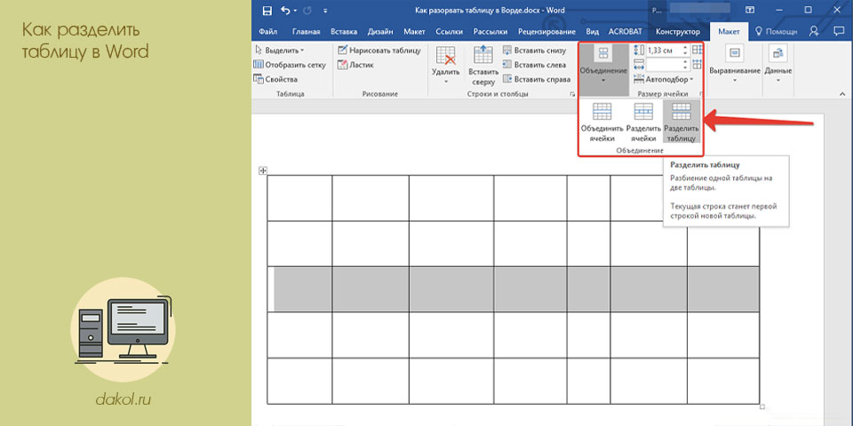Open Строки и столбцы dialog launcher
The width and height of the screenshot is (853, 426).
tap(572, 95)
